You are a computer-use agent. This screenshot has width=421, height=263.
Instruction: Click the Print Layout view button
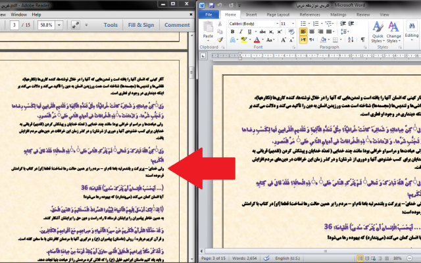360,258
